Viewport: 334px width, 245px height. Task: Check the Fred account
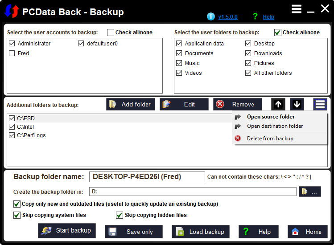tap(12, 53)
